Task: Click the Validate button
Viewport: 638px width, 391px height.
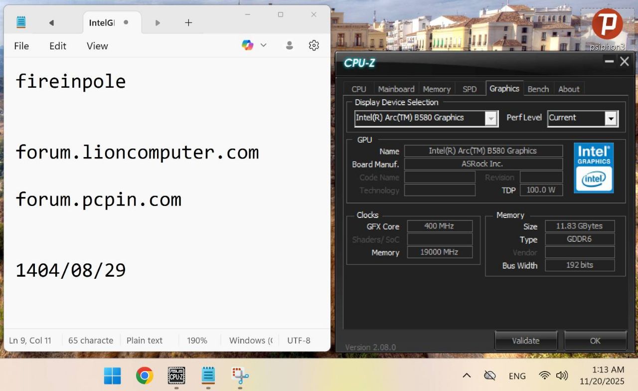Action: (x=526, y=341)
